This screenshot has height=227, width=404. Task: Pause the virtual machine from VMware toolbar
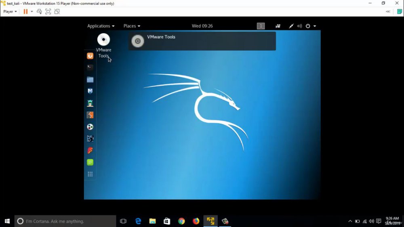pos(25,12)
